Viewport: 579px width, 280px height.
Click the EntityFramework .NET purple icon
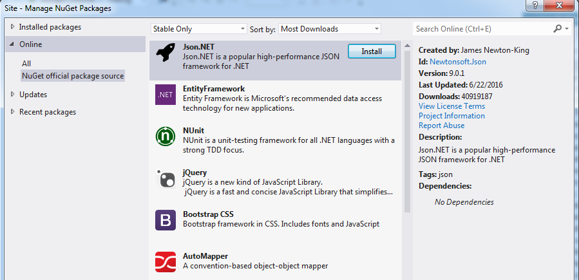click(165, 95)
